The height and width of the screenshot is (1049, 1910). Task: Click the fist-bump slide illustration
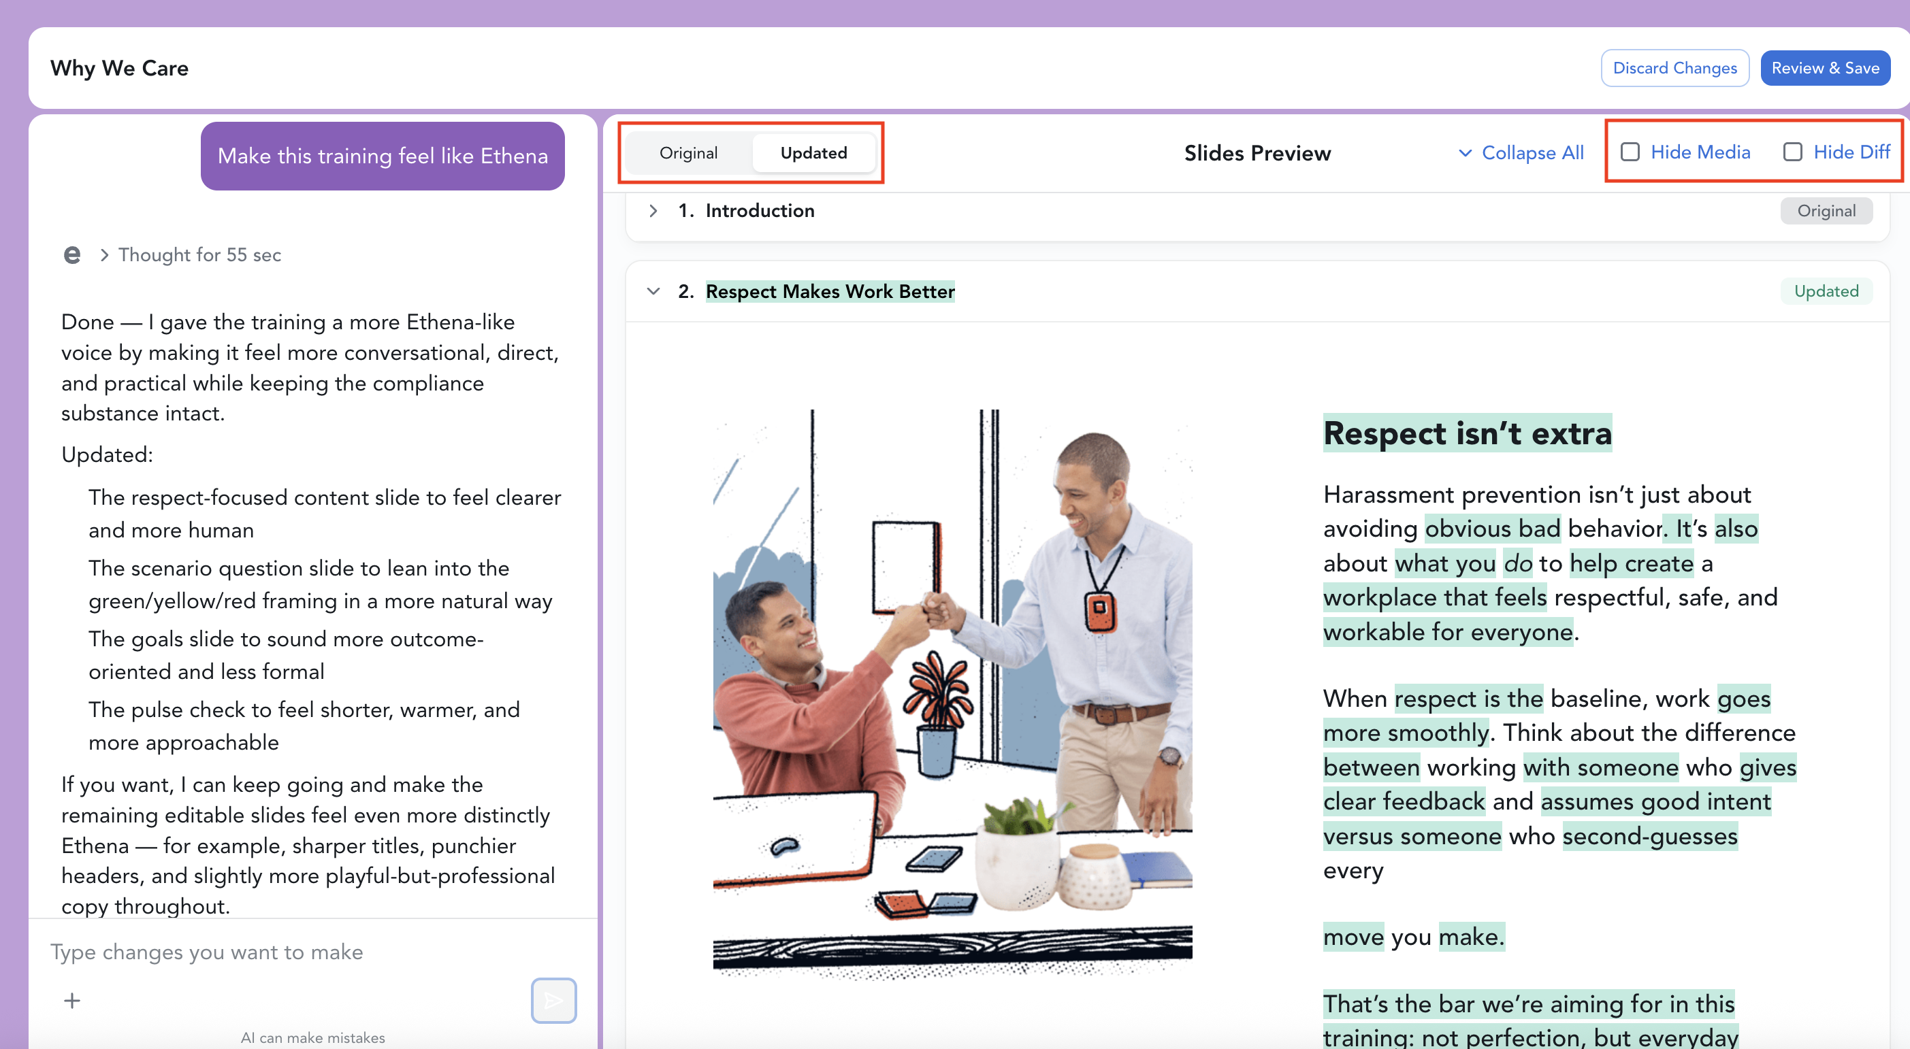point(952,689)
